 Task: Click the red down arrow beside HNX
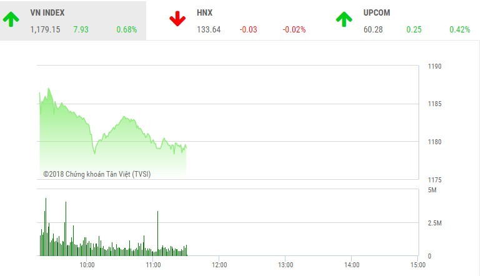(177, 19)
